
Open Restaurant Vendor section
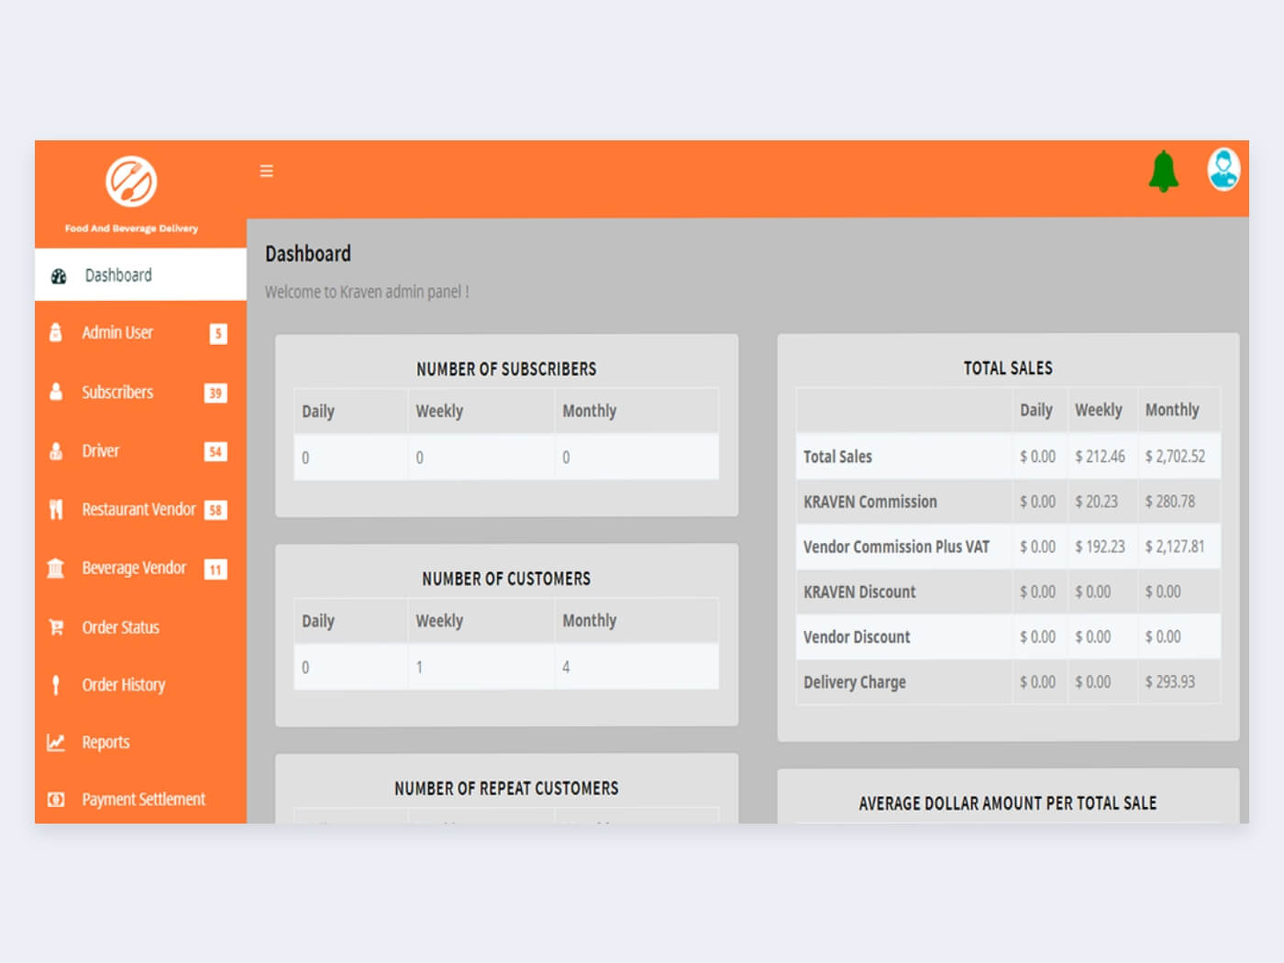[x=138, y=510]
